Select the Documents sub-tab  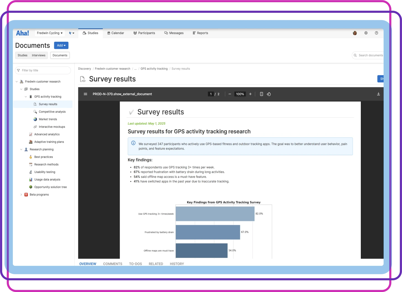coord(60,55)
